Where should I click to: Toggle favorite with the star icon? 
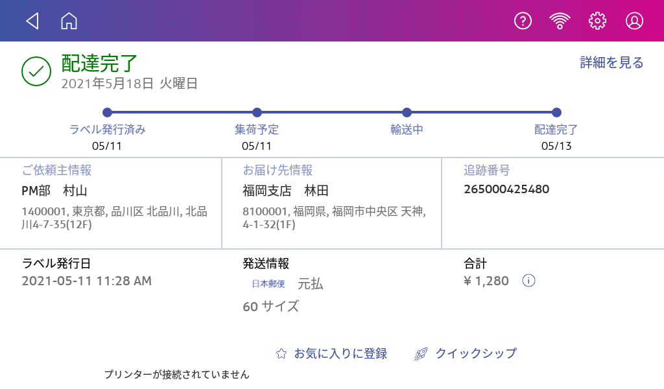point(280,353)
